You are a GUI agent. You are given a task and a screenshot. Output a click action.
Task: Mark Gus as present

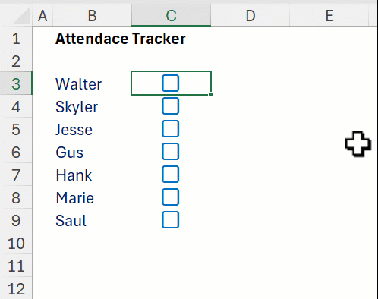click(x=170, y=151)
